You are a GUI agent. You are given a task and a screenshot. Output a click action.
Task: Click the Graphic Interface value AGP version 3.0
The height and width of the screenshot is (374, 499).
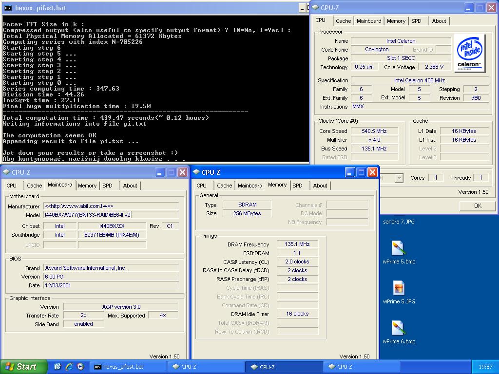[121, 307]
